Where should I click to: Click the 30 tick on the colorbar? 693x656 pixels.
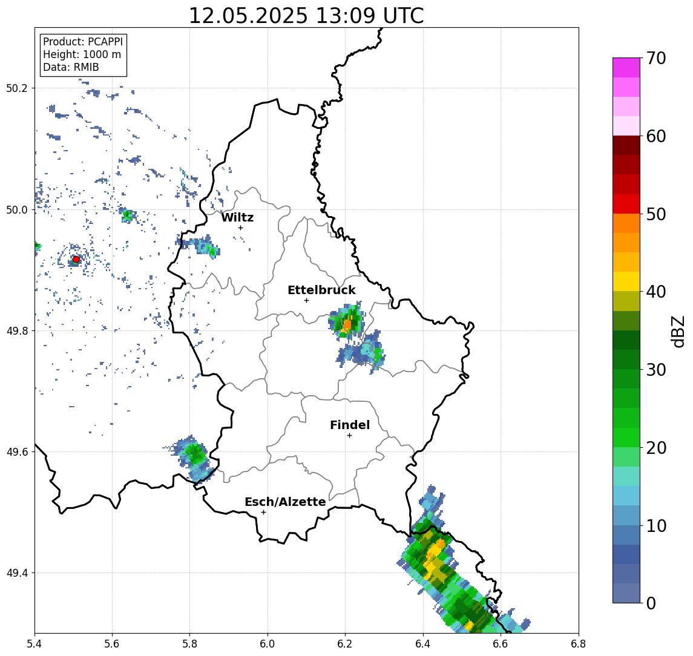(x=656, y=370)
